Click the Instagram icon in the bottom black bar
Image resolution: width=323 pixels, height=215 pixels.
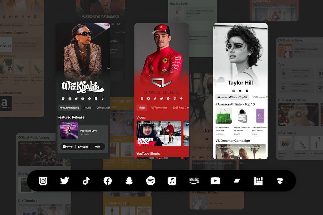pyautogui.click(x=43, y=181)
